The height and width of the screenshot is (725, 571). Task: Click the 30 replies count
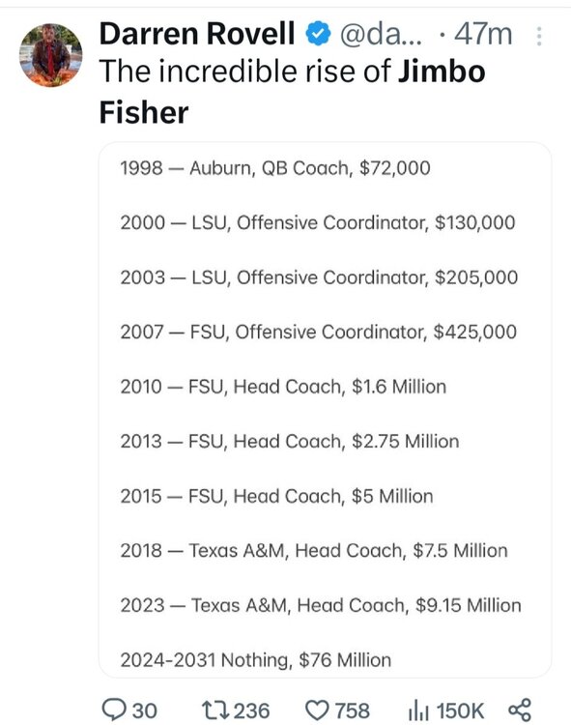145,710
